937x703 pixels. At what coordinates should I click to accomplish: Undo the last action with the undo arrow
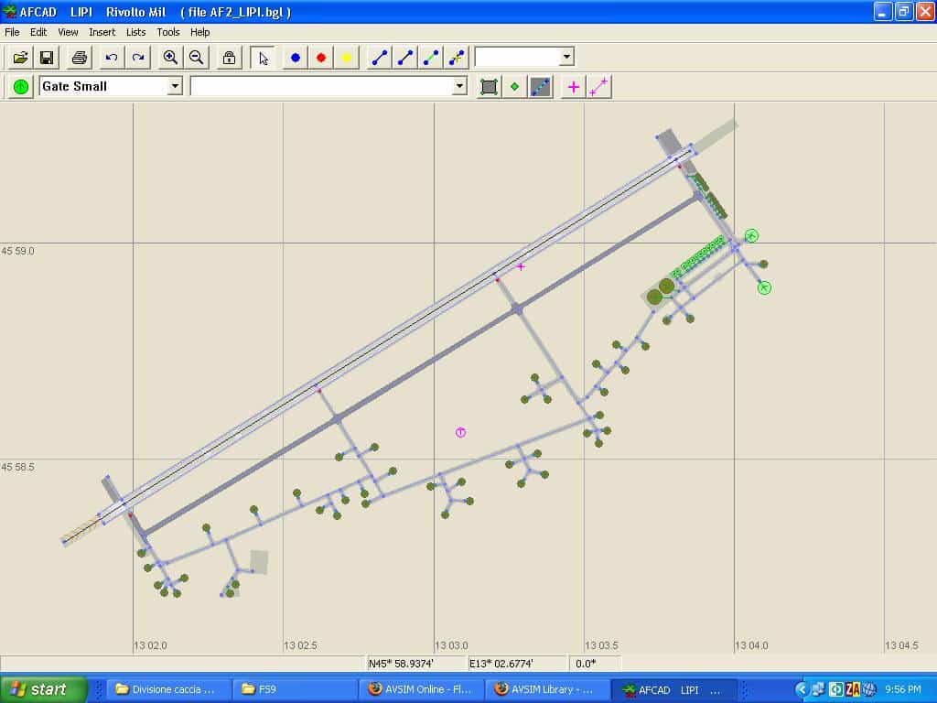[x=112, y=58]
